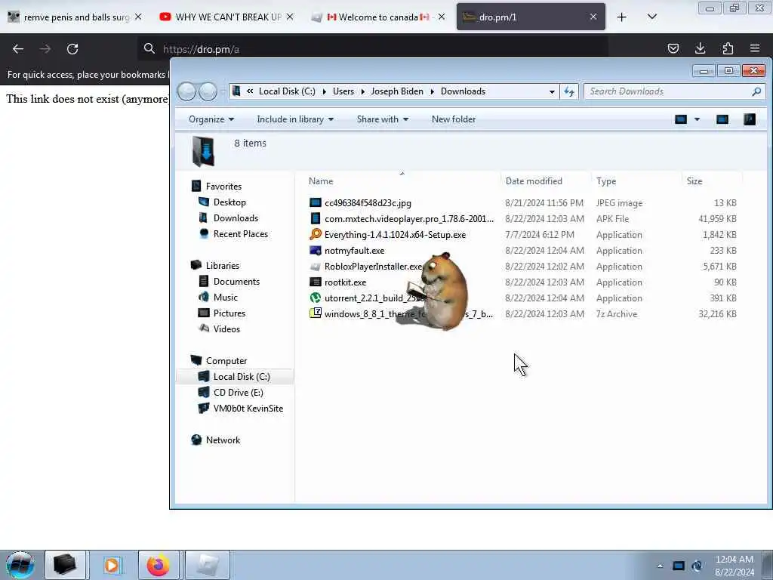Select utorrent_2.2.1 installer icon
Image resolution: width=773 pixels, height=580 pixels.
tap(316, 298)
